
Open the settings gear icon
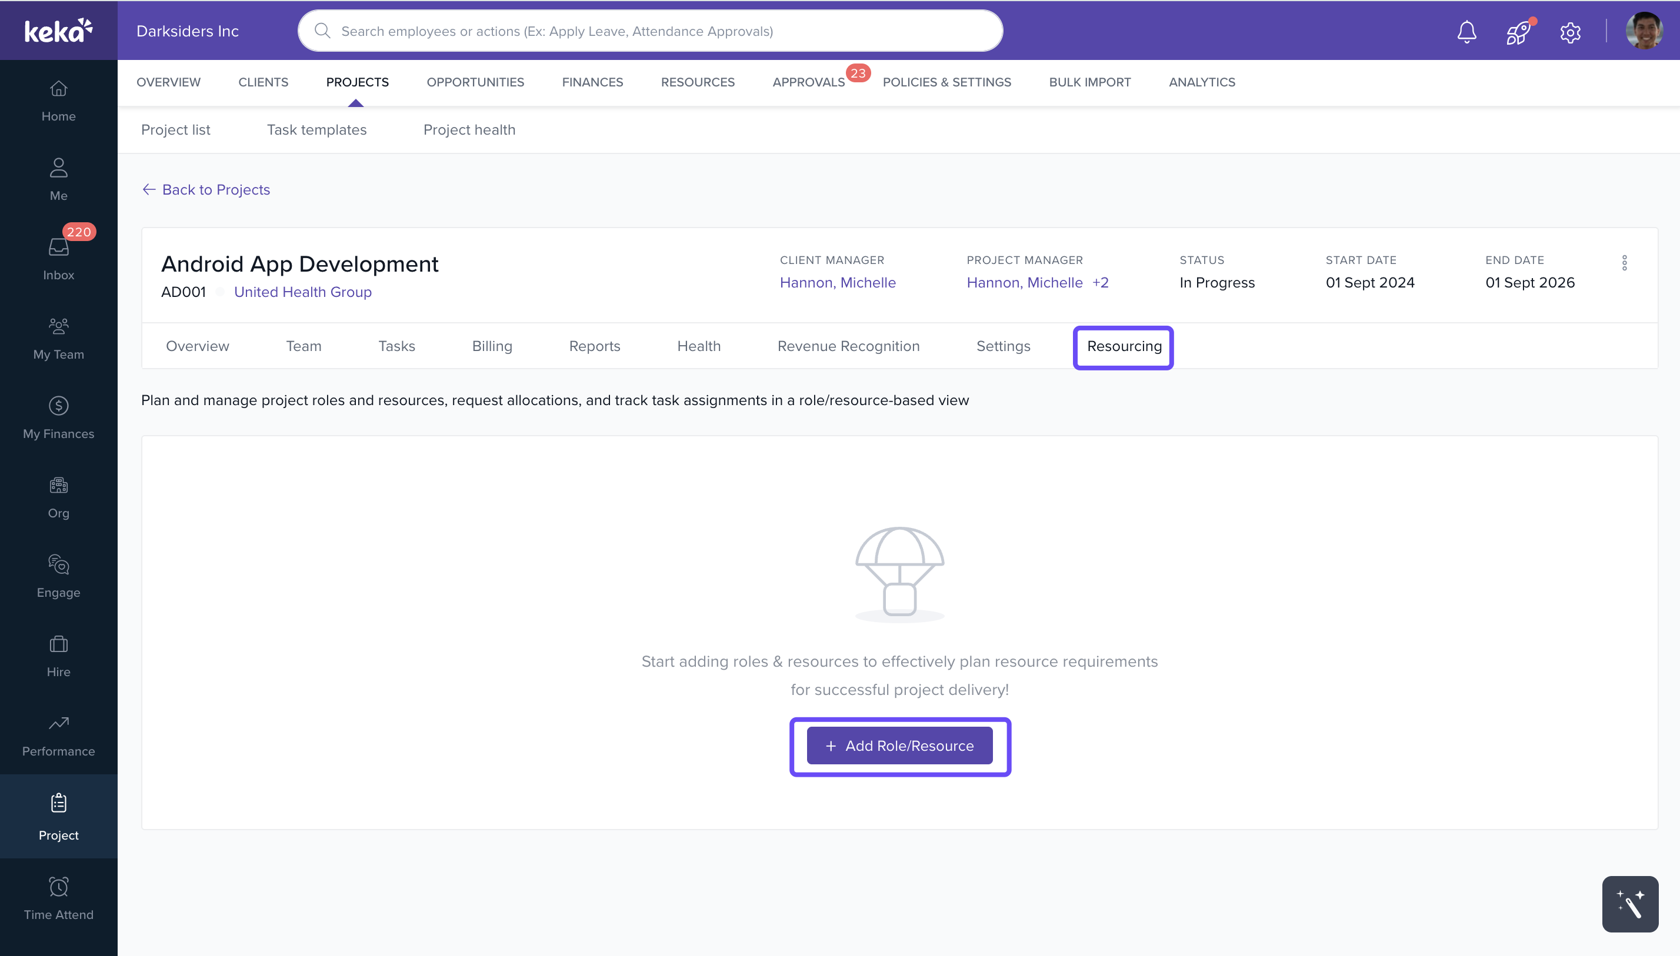(1569, 32)
